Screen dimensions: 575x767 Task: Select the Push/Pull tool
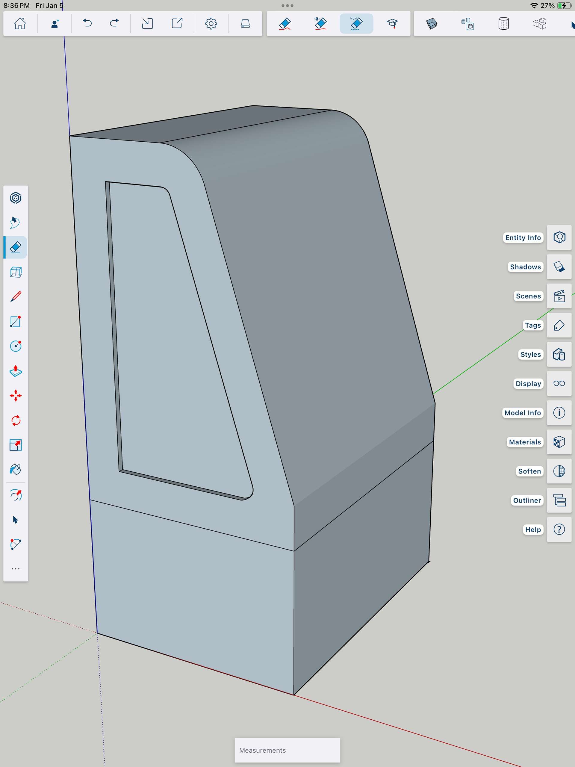16,371
